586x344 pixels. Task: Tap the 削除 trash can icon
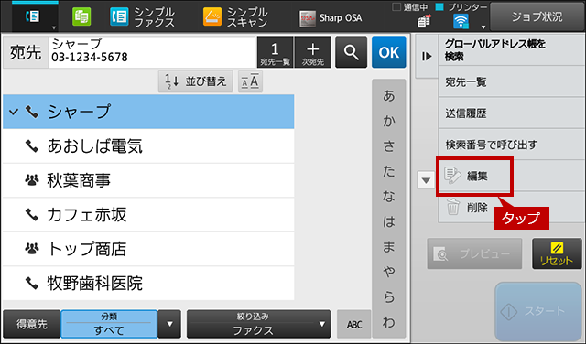(x=453, y=207)
